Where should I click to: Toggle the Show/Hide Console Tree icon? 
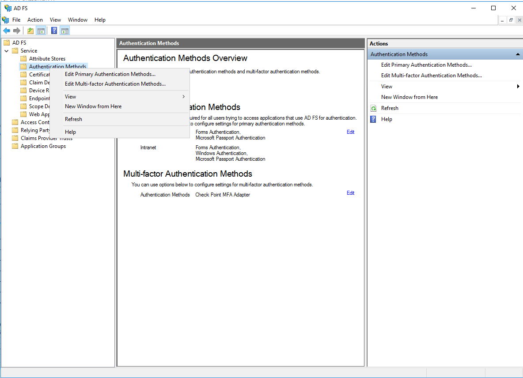41,30
